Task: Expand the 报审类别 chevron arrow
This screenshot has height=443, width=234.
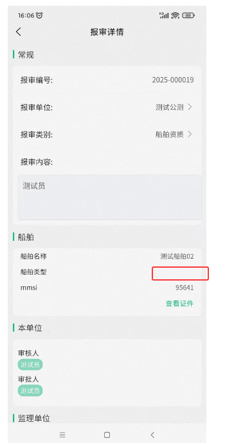Action: [190, 134]
